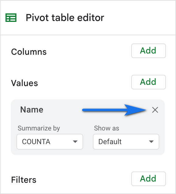The height and width of the screenshot is (194, 176).
Task: Click the Values section label
Action: point(25,83)
